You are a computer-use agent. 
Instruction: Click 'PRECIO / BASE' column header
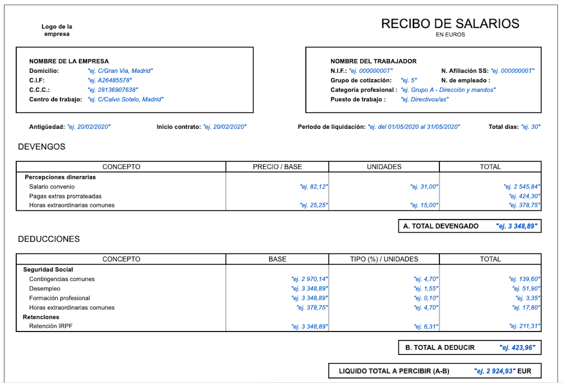coord(277,167)
